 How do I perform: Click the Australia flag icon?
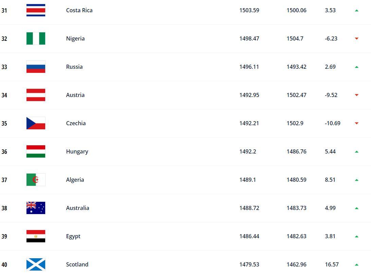pos(36,208)
